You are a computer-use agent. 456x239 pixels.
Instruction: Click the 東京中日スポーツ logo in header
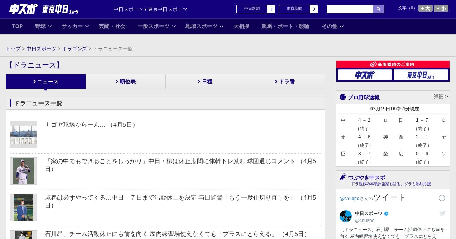click(60, 9)
